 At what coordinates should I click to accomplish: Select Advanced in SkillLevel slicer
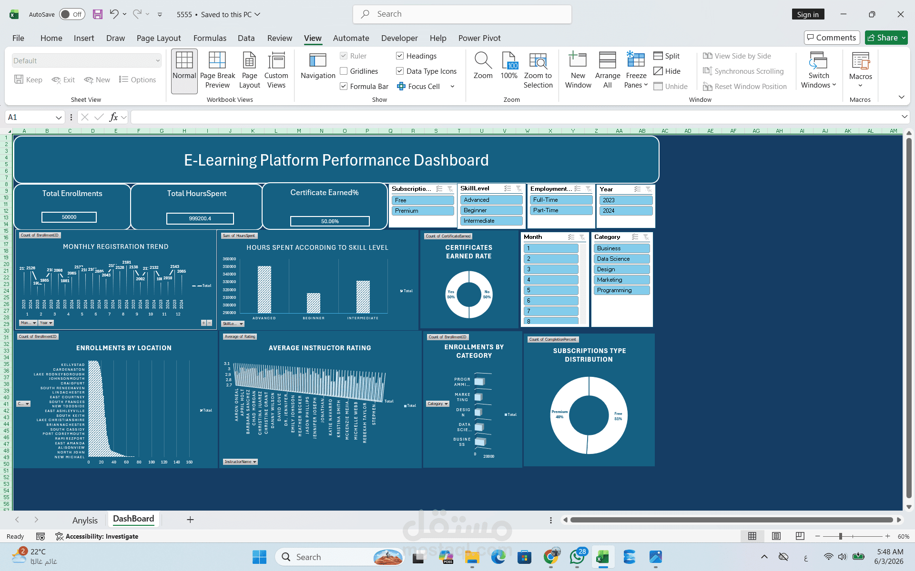point(491,200)
